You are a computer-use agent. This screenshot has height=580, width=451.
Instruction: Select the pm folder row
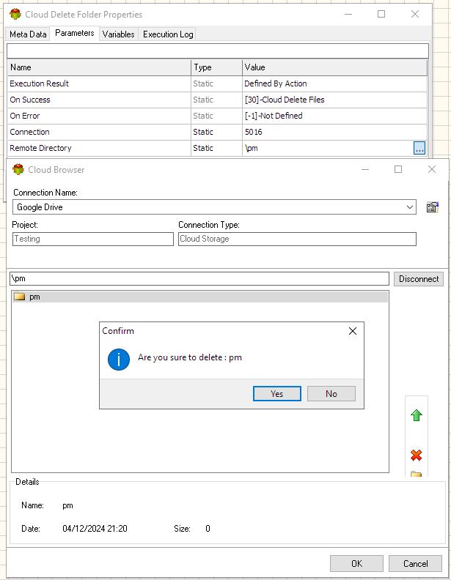[200, 297]
